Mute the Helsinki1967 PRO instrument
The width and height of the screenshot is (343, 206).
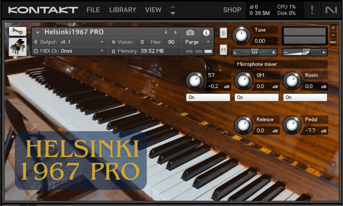coord(223,50)
